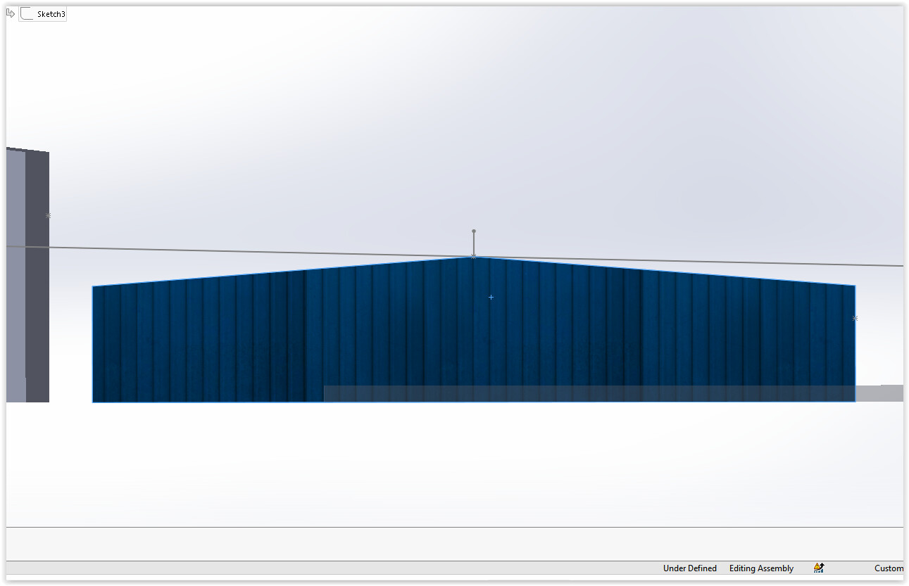Click the pencil icon in the status bar
The width and height of the screenshot is (909, 586).
coord(818,568)
